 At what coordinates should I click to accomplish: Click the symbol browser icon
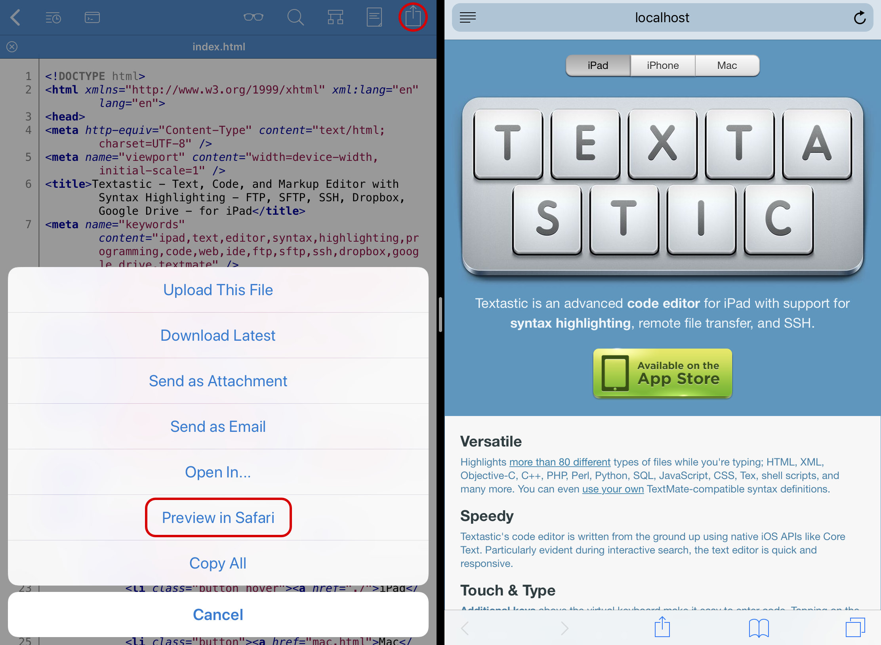point(336,17)
